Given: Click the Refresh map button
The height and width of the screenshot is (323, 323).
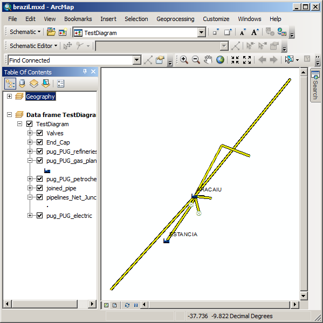Looking at the screenshot, I should tap(127, 305).
